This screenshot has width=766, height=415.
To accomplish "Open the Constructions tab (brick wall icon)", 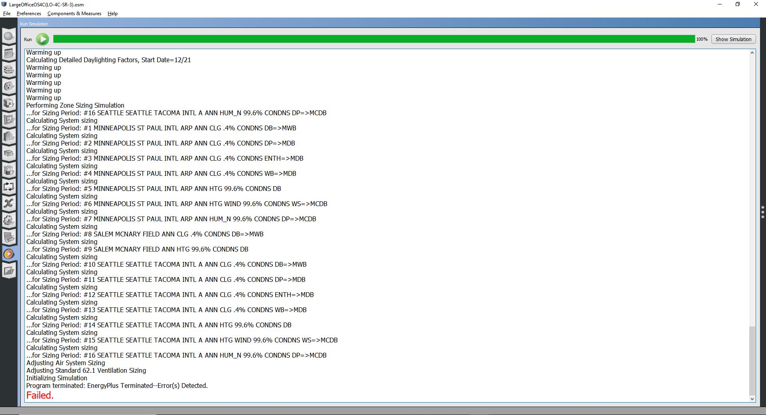I will 9,70.
